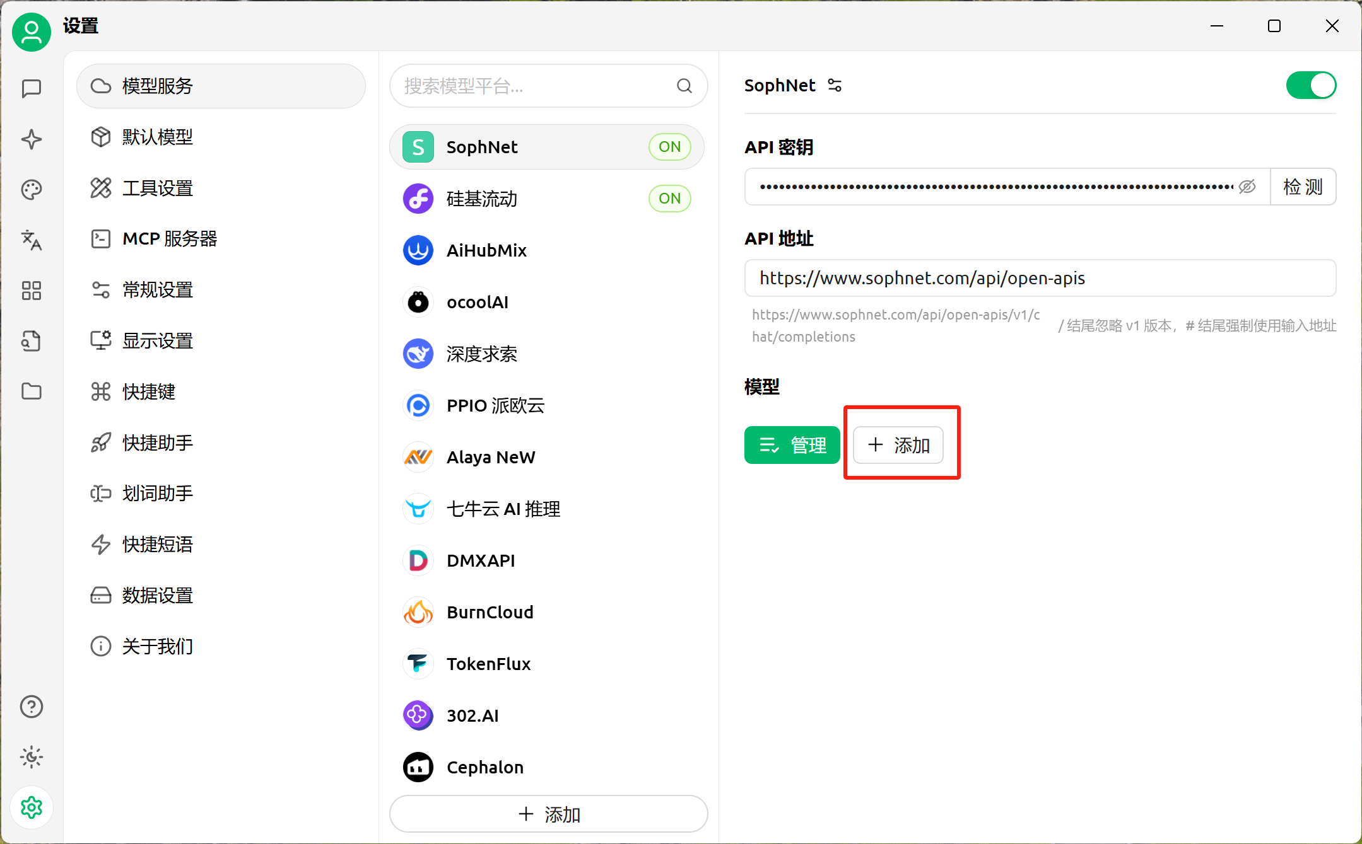Open the paintings palette sidebar icon
The image size is (1362, 844).
(x=31, y=189)
